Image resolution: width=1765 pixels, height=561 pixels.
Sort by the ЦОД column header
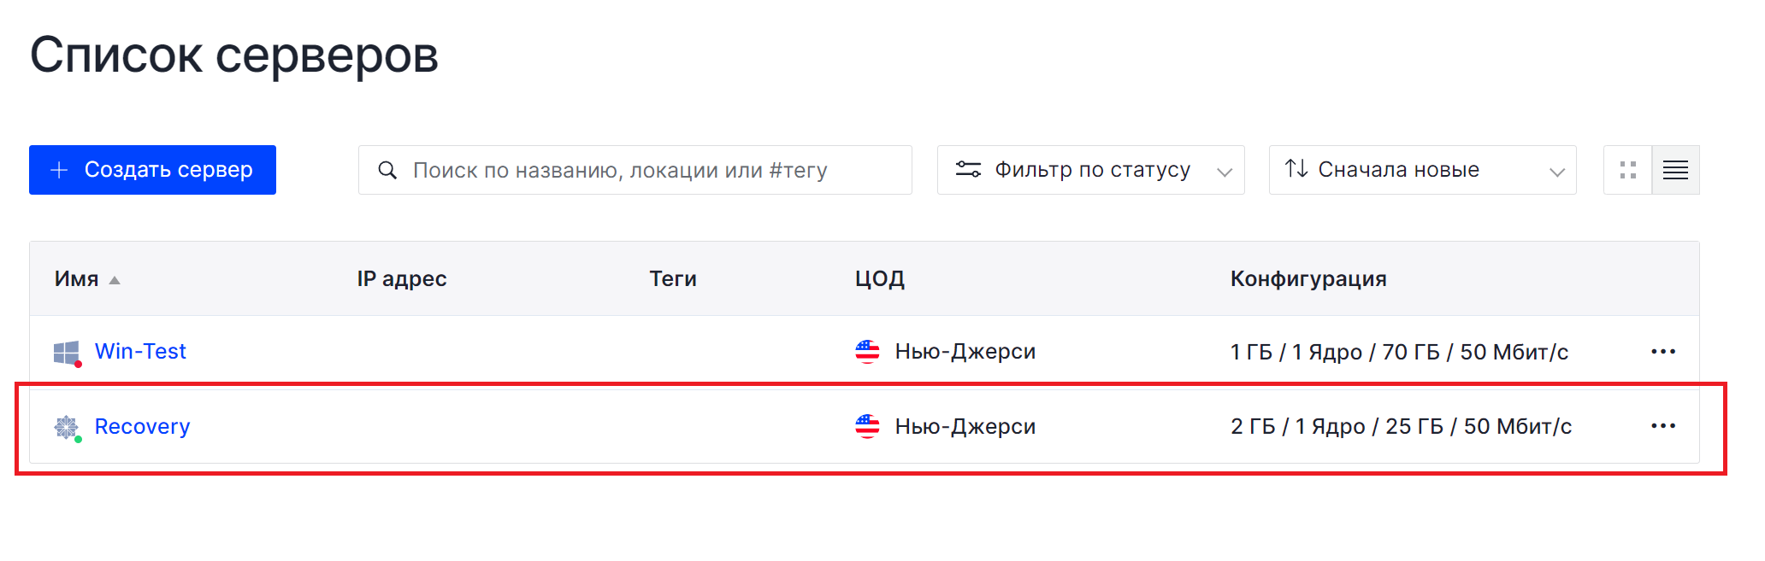coord(880,279)
